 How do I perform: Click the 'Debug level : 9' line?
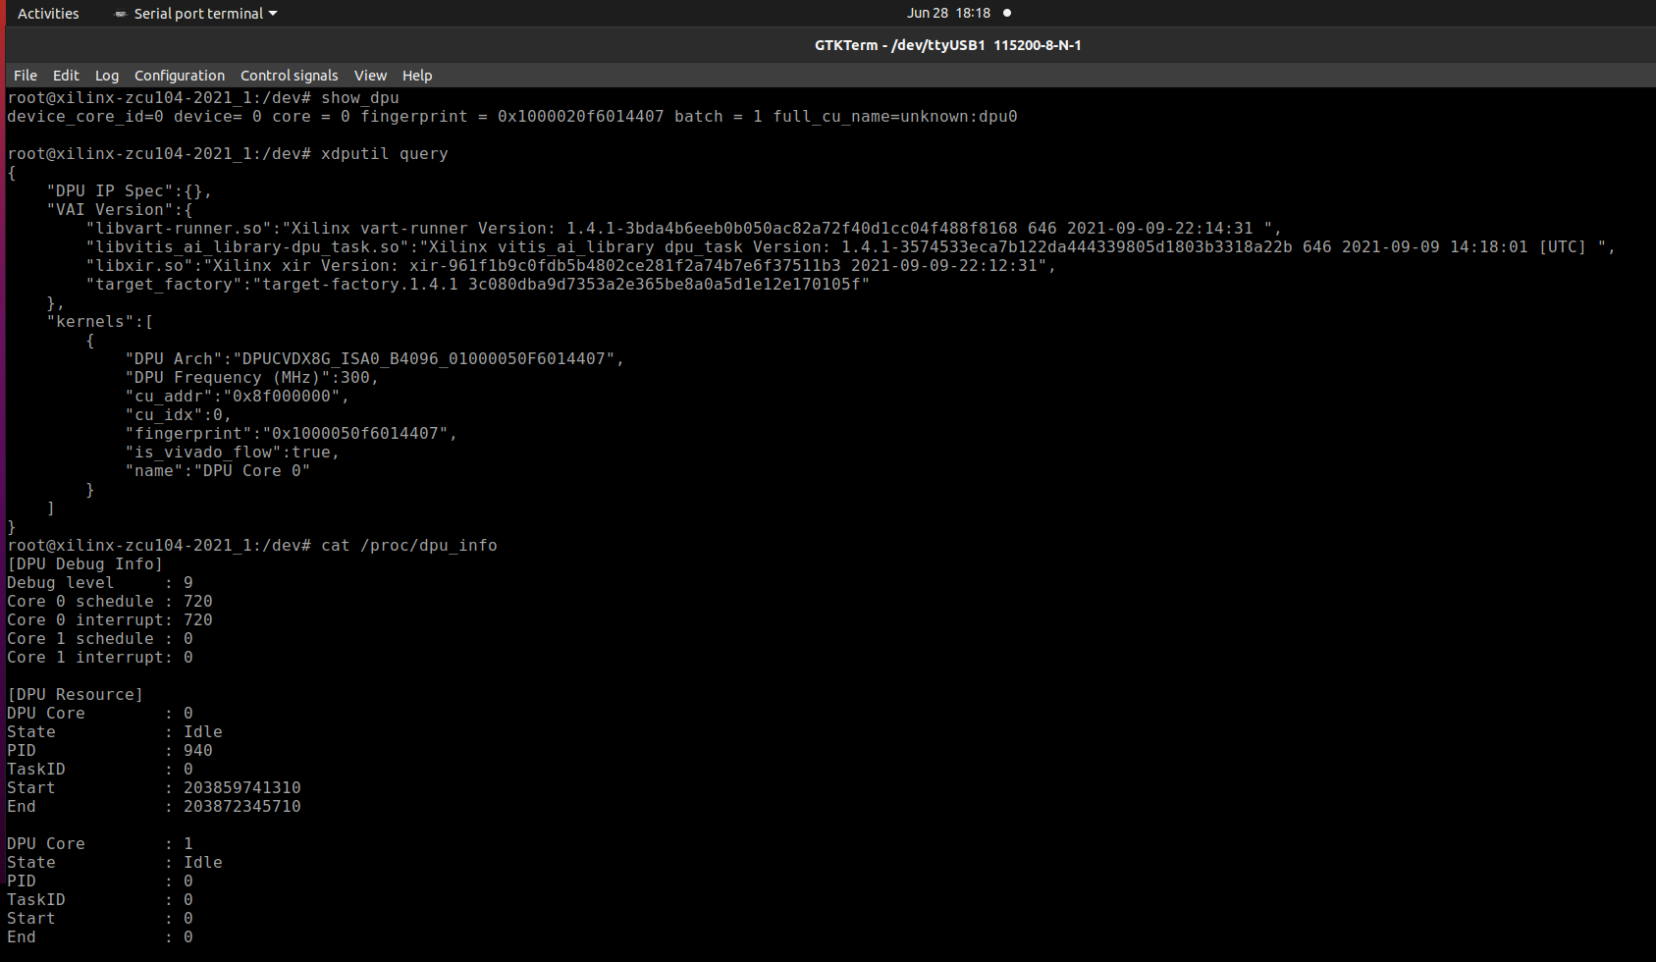100,583
